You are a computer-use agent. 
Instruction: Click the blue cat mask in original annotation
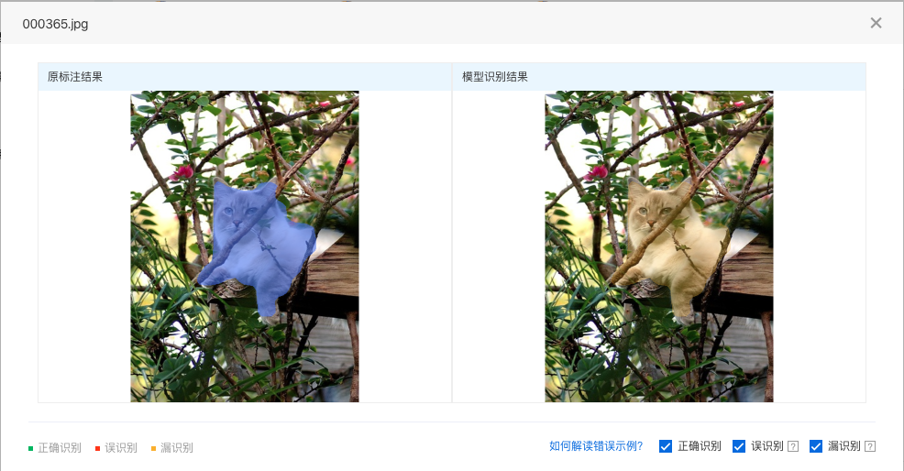tap(258, 242)
